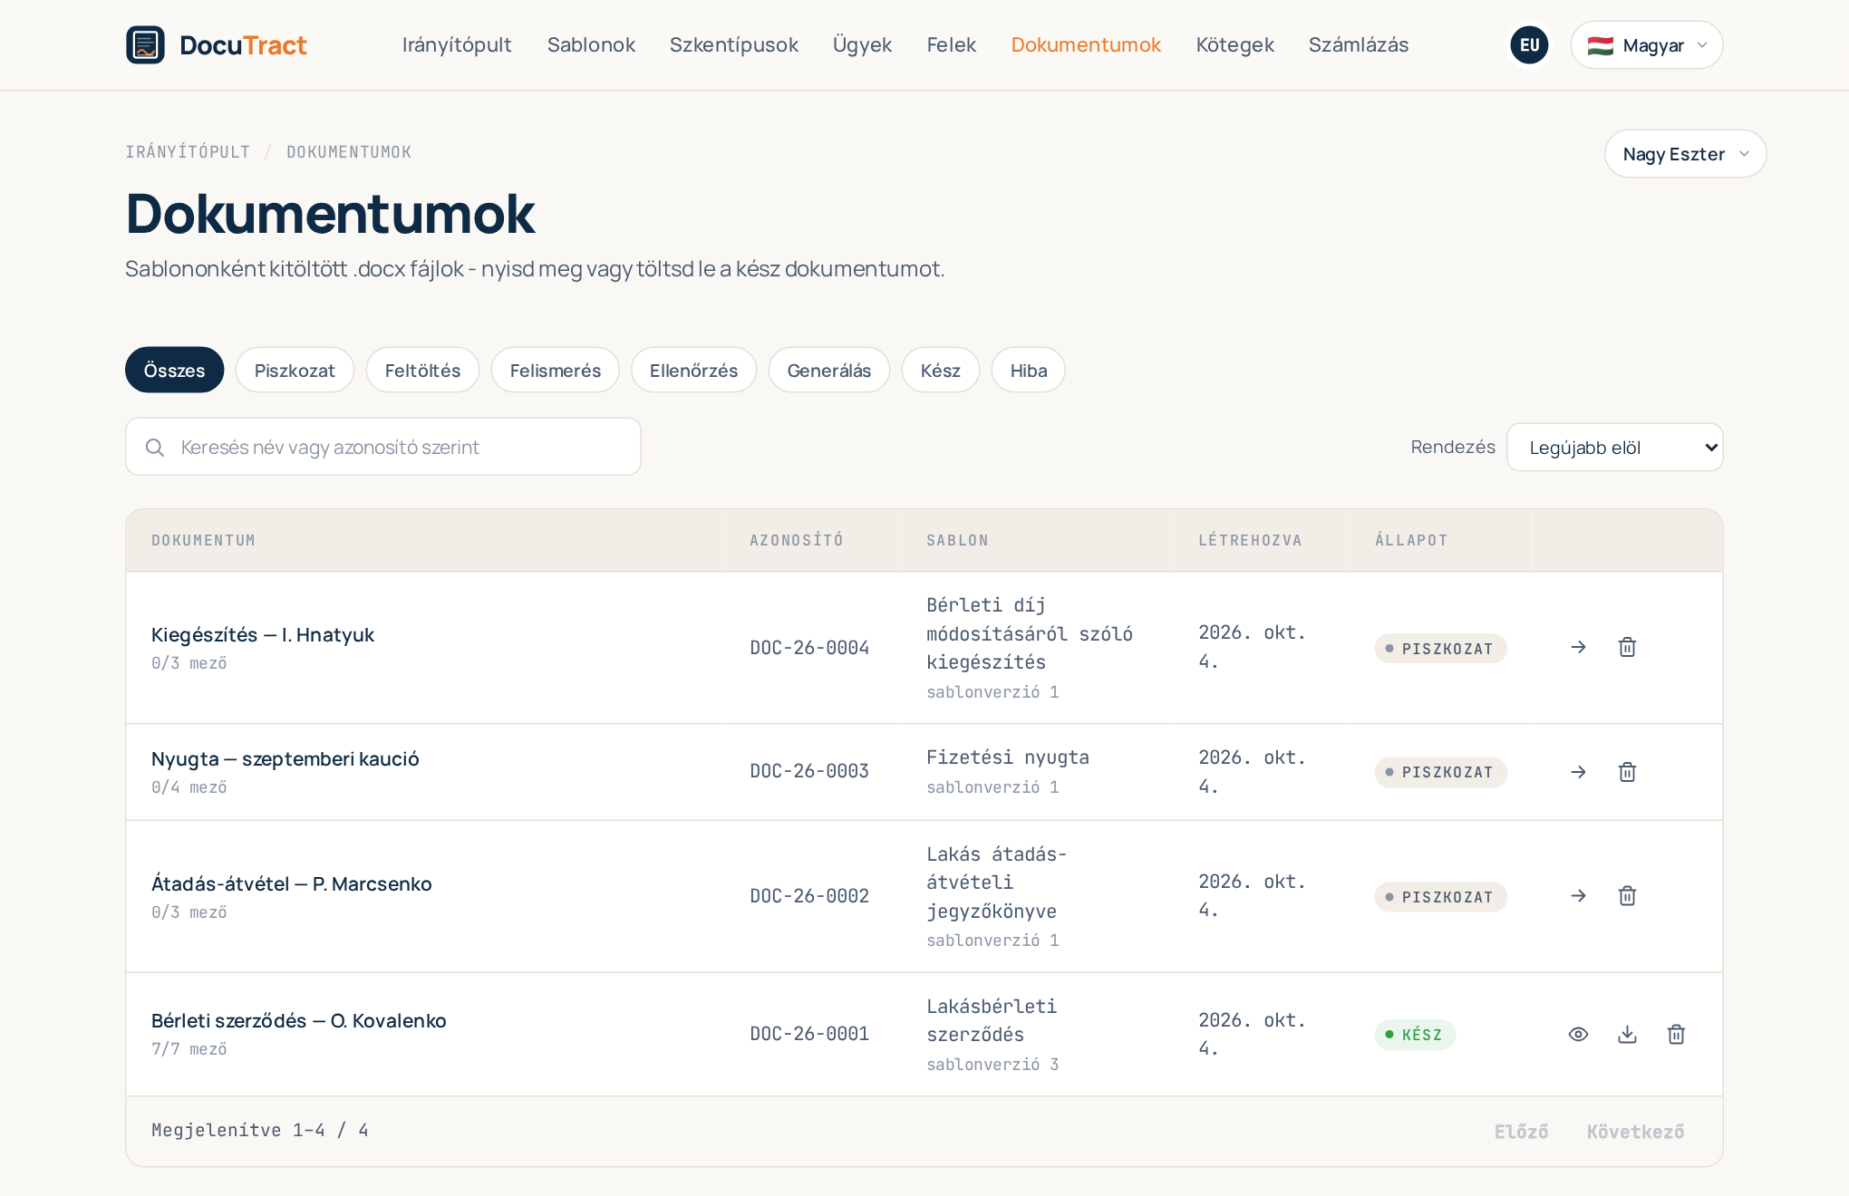The image size is (1849, 1196).
Task: Preview Bérleti szerződés — O. Kovalenko eye icon
Action: point(1578,1034)
